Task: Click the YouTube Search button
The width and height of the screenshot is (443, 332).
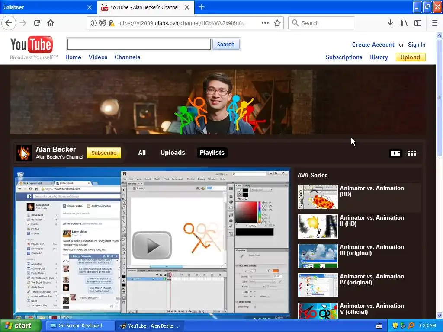Action: (226, 45)
